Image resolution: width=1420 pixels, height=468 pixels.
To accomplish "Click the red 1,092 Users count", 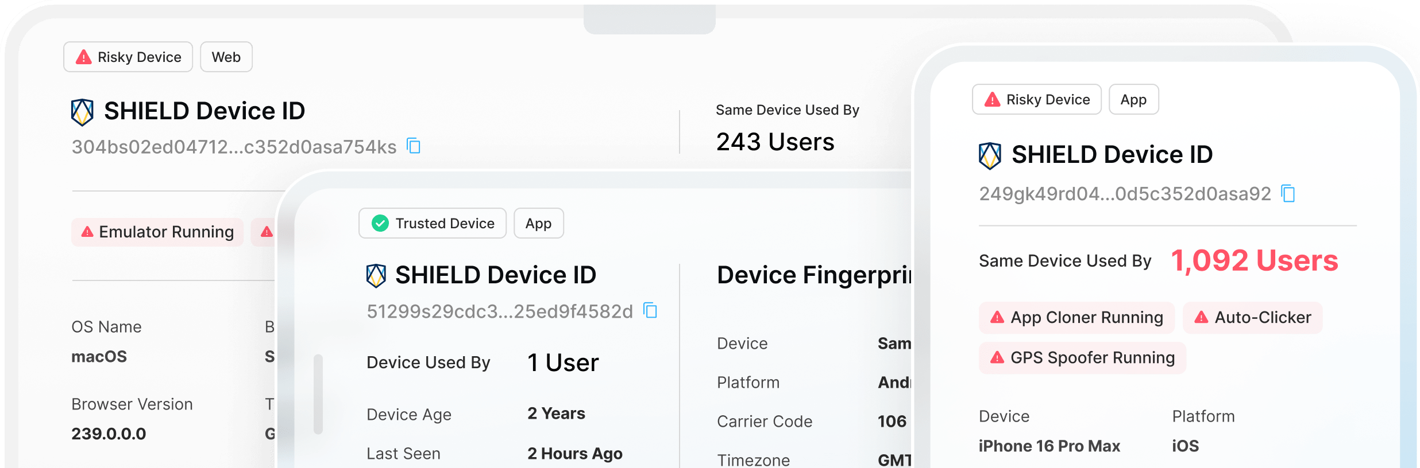I will click(1255, 260).
